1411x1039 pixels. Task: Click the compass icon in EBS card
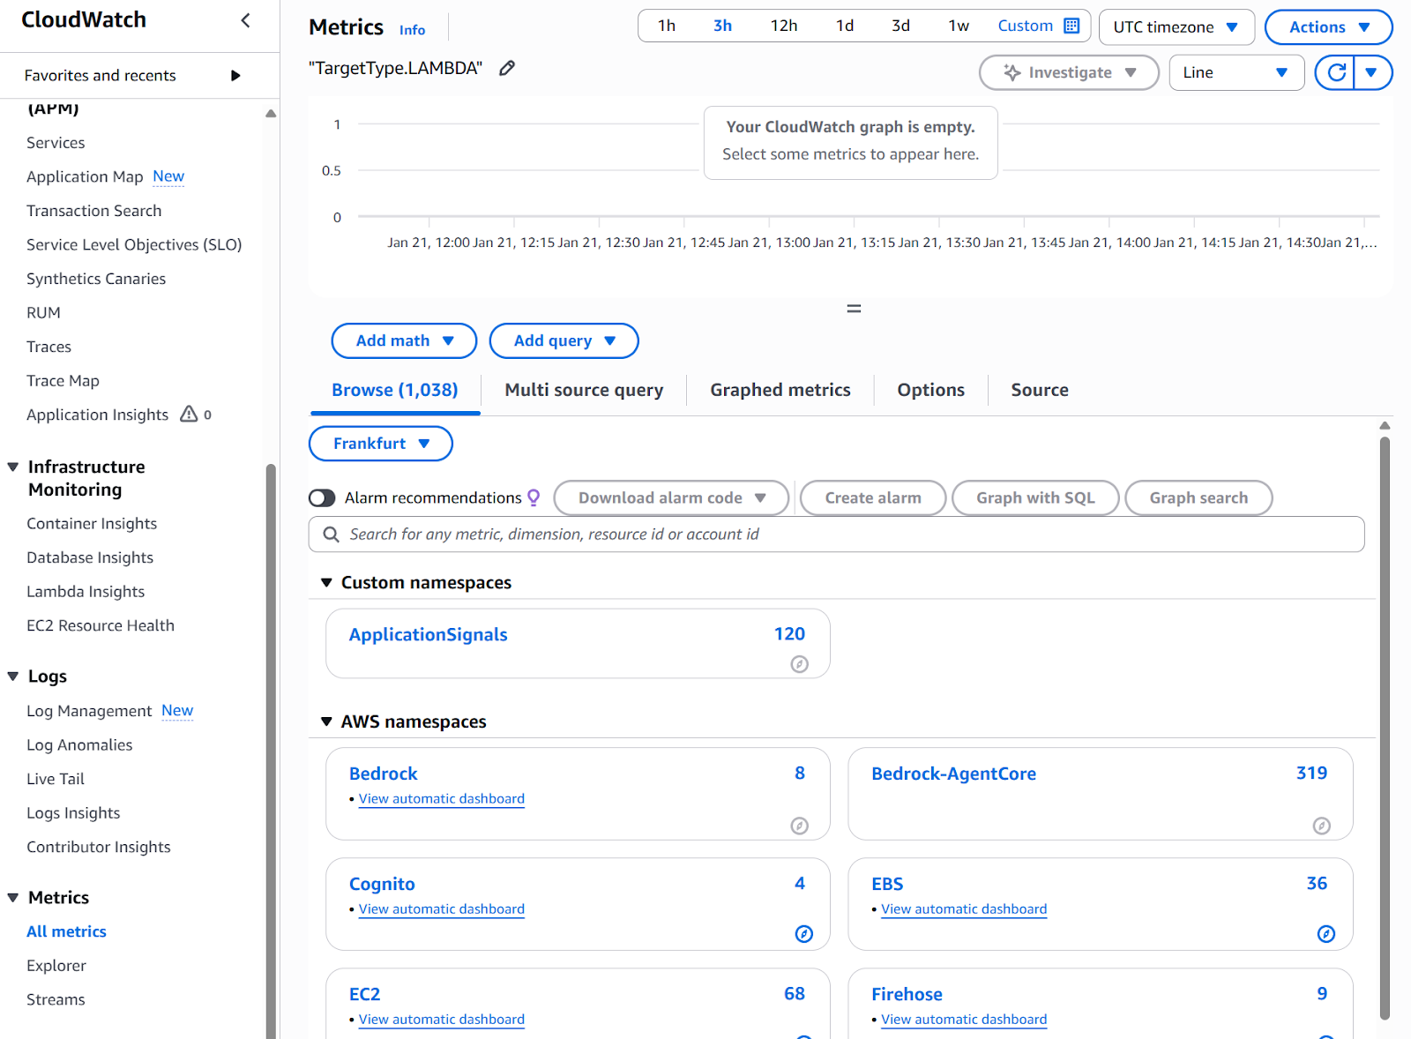coord(1325,933)
